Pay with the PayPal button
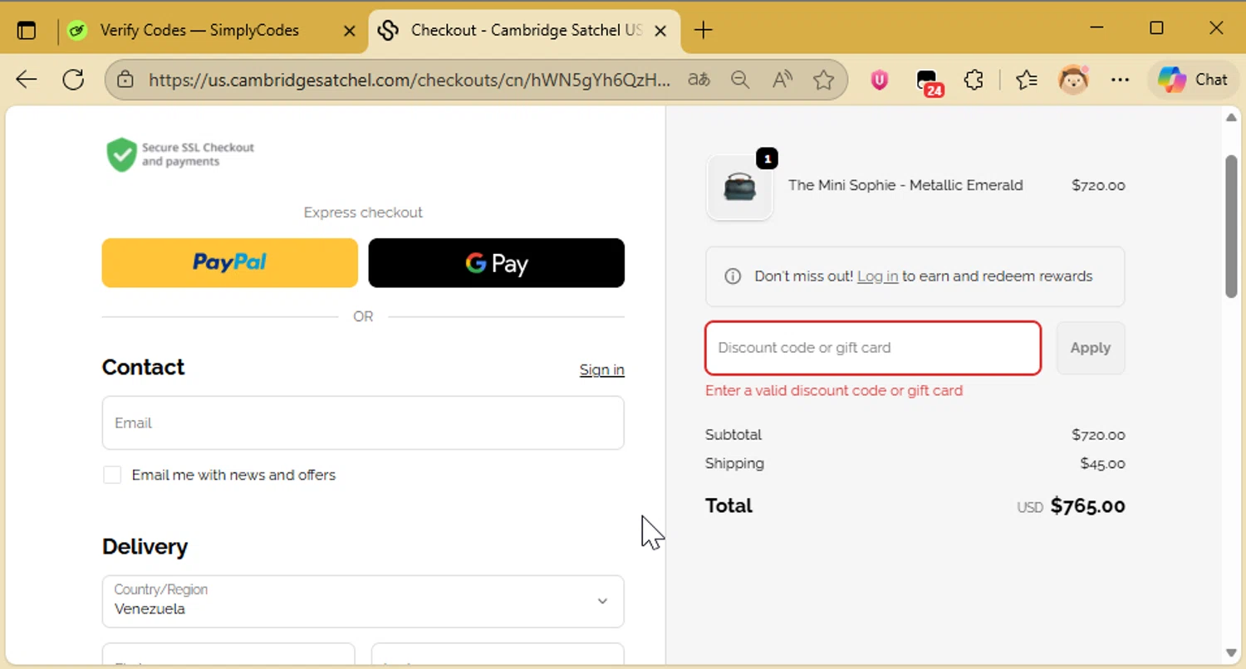The image size is (1246, 669). [x=230, y=263]
